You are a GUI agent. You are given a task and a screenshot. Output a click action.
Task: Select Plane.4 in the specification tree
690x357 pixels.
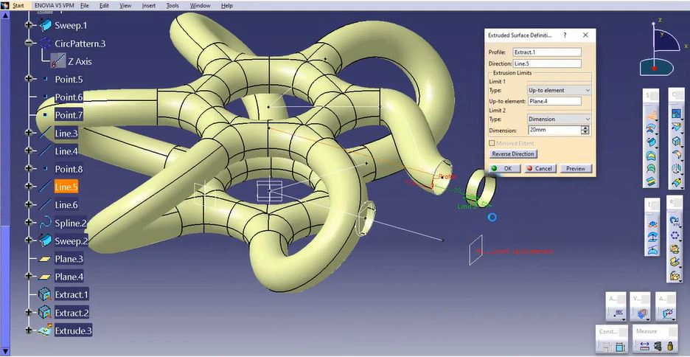[x=69, y=277]
